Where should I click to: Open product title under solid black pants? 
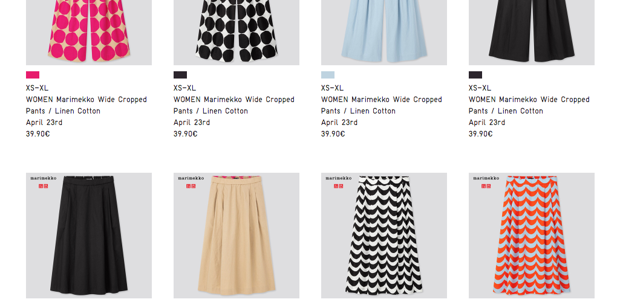point(529,105)
